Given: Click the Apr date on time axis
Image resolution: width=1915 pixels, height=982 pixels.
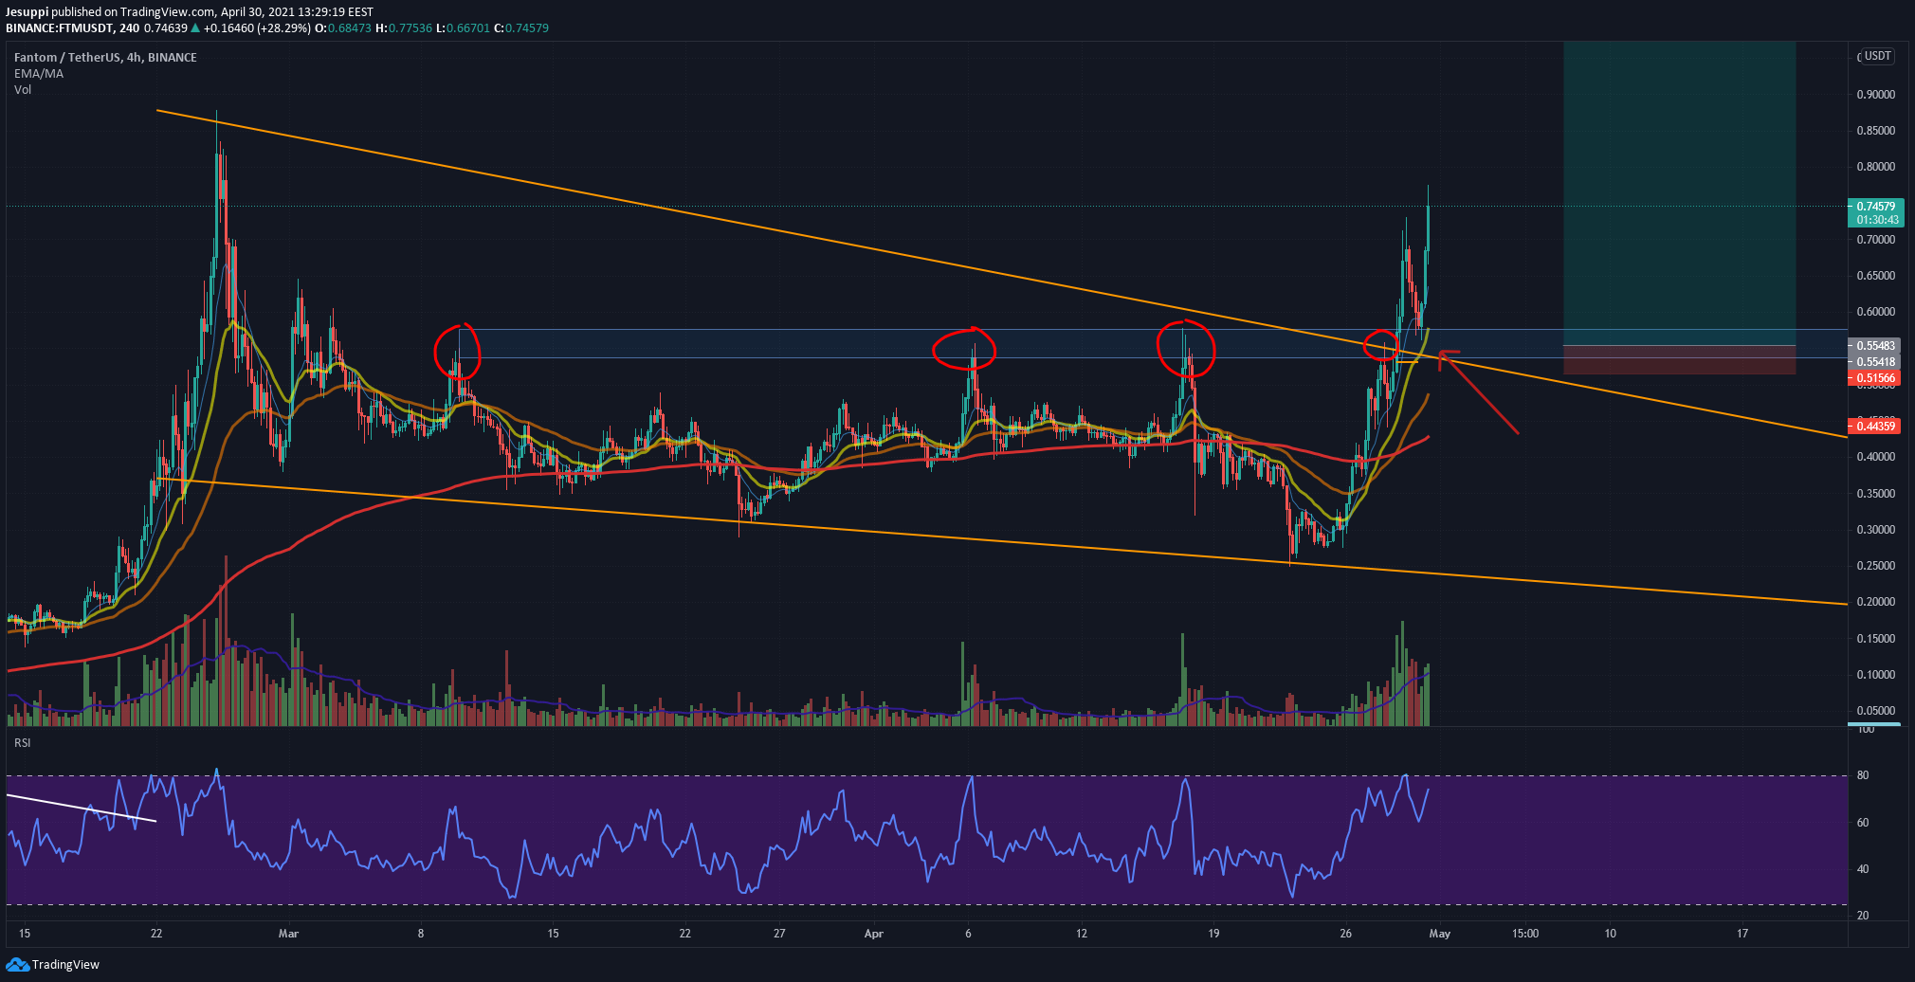Looking at the screenshot, I should point(874,934).
